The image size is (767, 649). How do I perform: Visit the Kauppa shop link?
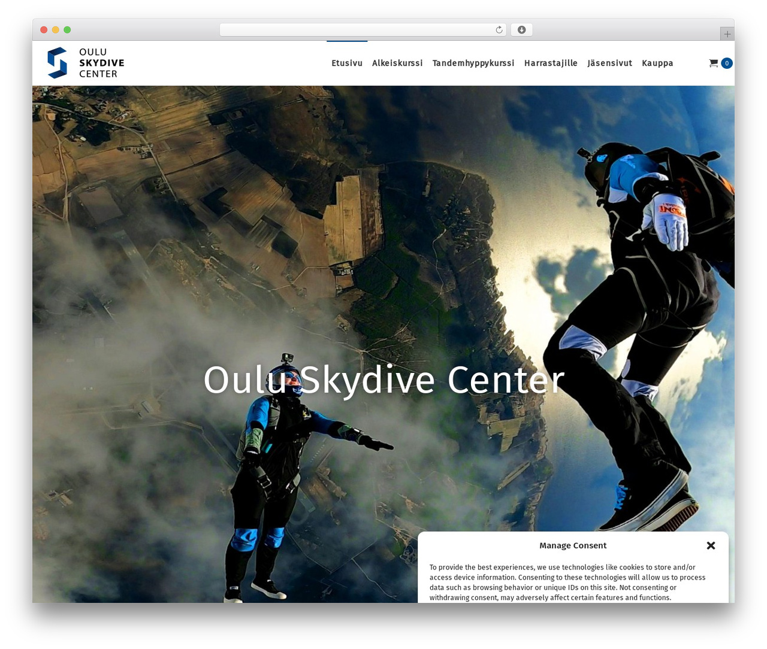click(x=657, y=63)
